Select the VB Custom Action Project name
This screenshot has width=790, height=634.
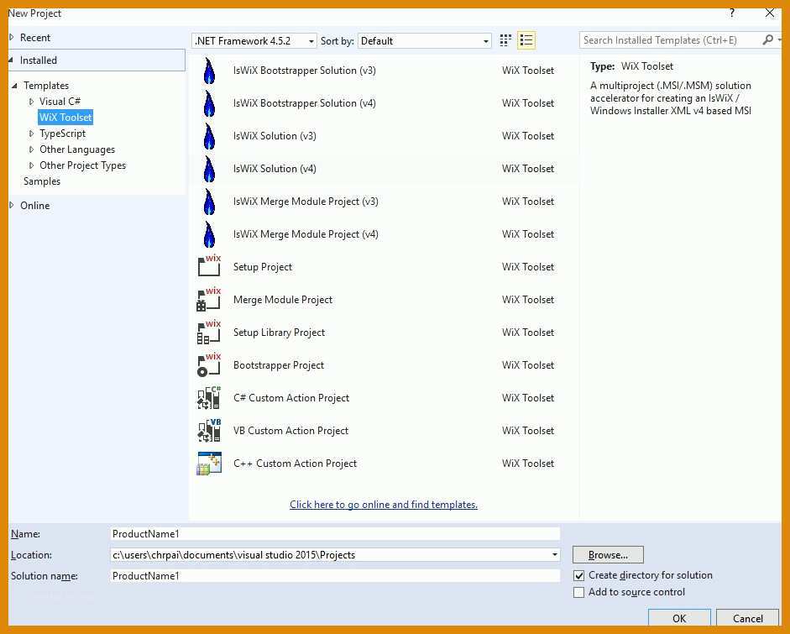pyautogui.click(x=290, y=431)
